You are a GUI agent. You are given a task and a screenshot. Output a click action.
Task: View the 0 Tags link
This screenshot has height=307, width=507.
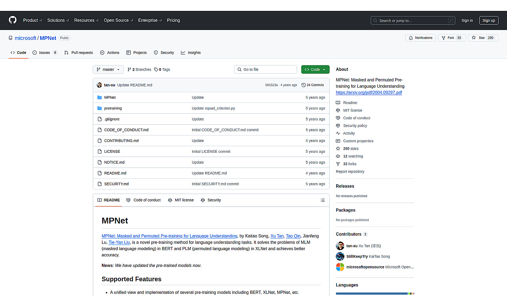[x=162, y=69]
